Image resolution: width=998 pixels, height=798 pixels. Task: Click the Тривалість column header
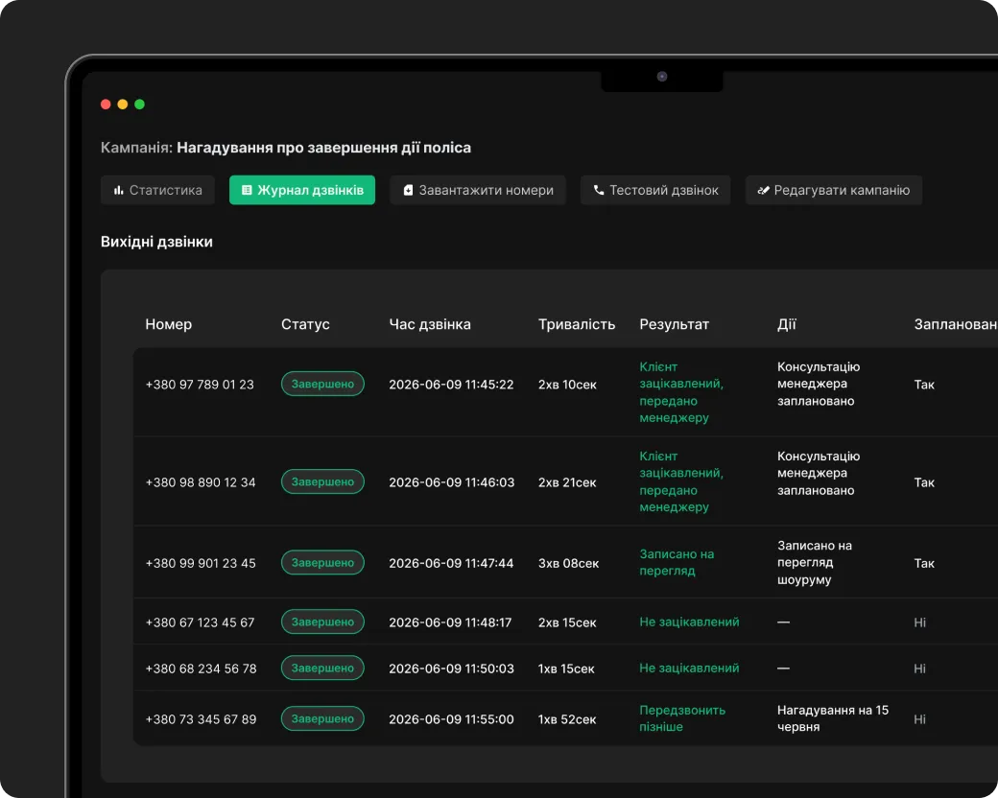pos(577,324)
